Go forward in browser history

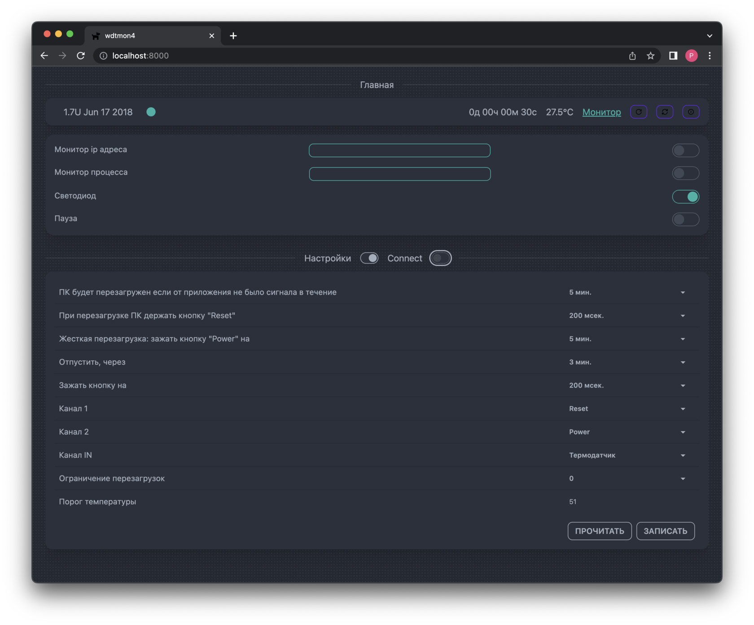pyautogui.click(x=62, y=56)
